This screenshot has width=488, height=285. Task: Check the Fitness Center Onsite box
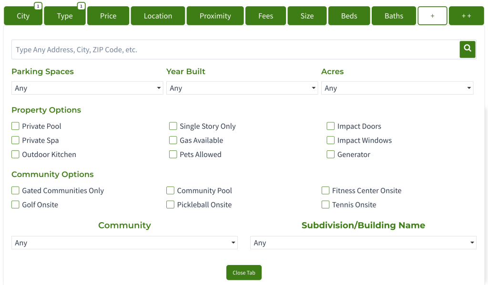pyautogui.click(x=325, y=190)
